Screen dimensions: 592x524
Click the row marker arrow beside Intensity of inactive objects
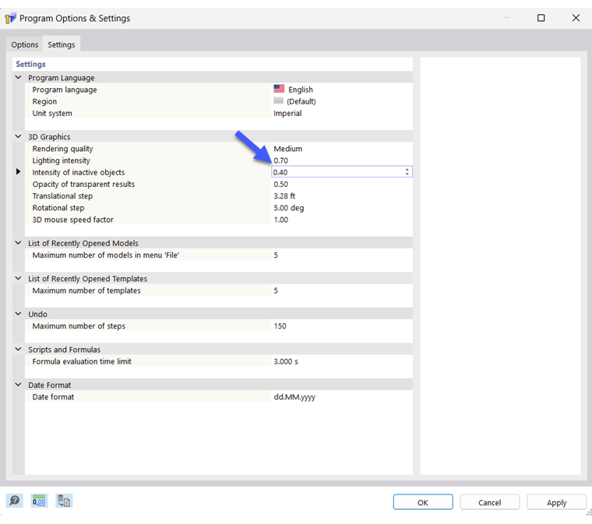[x=18, y=171]
